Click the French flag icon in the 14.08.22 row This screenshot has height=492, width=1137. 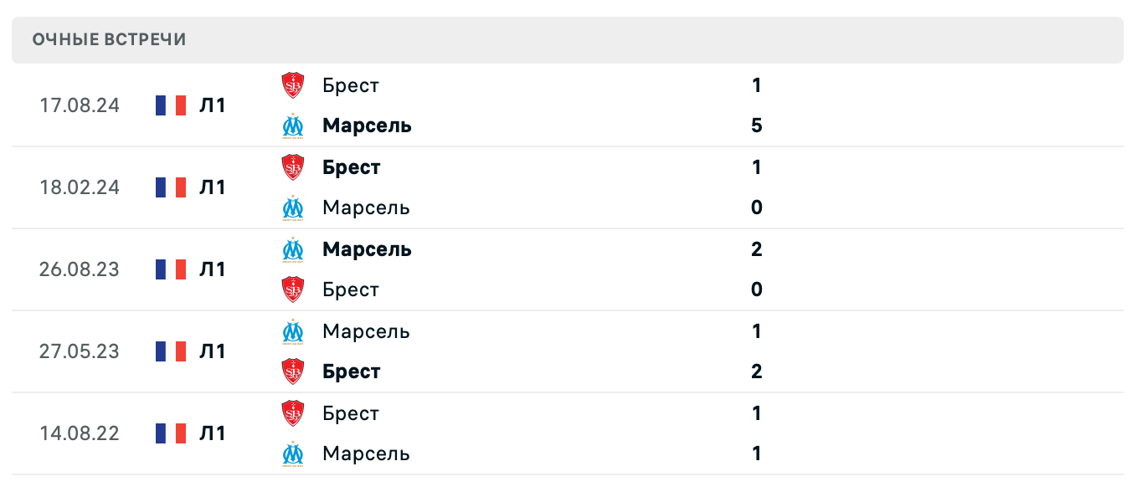[x=170, y=433]
